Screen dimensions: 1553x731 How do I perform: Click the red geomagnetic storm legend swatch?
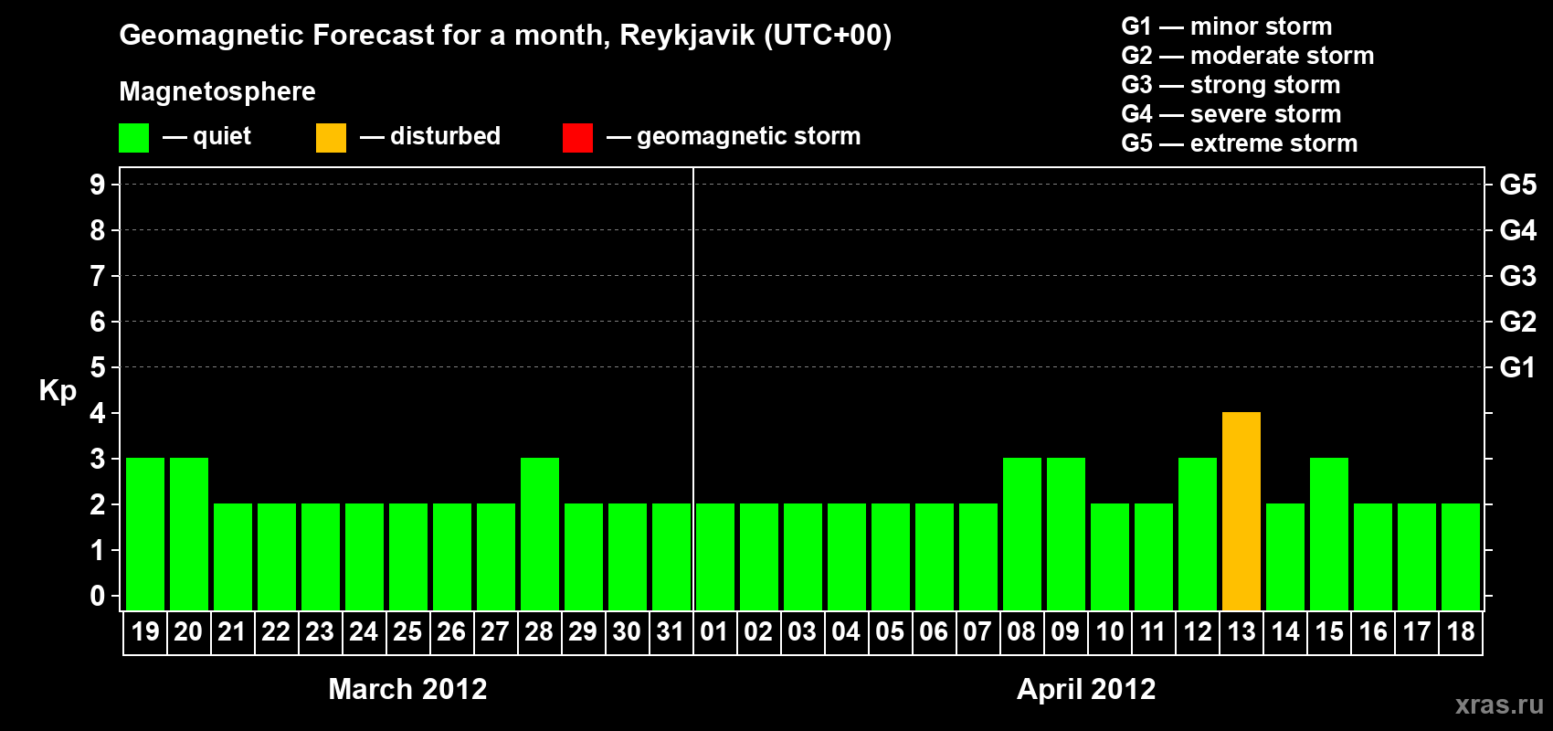pos(578,138)
